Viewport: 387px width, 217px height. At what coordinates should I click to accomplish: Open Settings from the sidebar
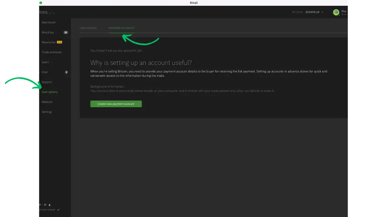[x=47, y=112]
